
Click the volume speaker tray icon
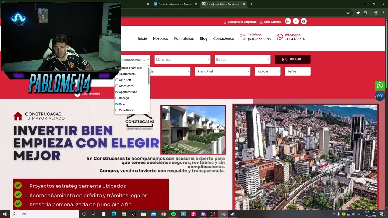tap(353, 214)
